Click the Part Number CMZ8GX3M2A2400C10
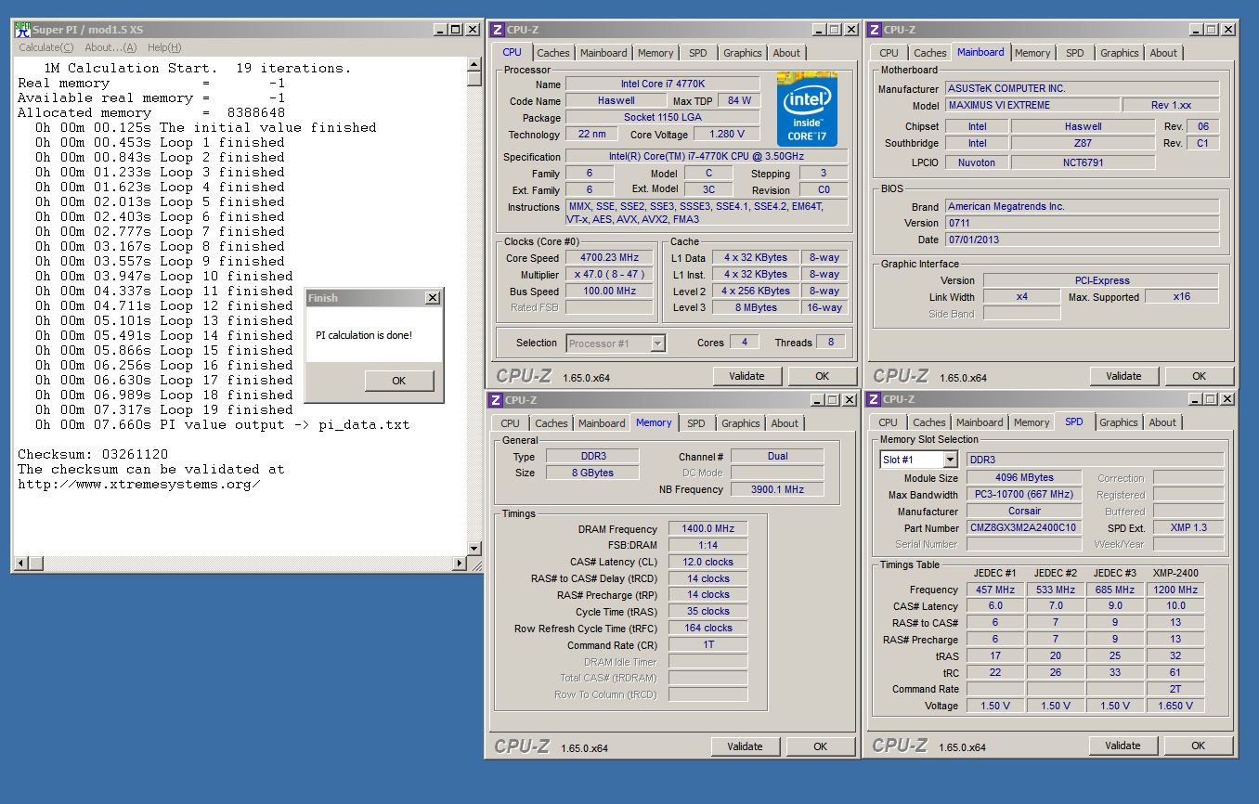Viewport: 1259px width, 804px height. pos(1023,528)
